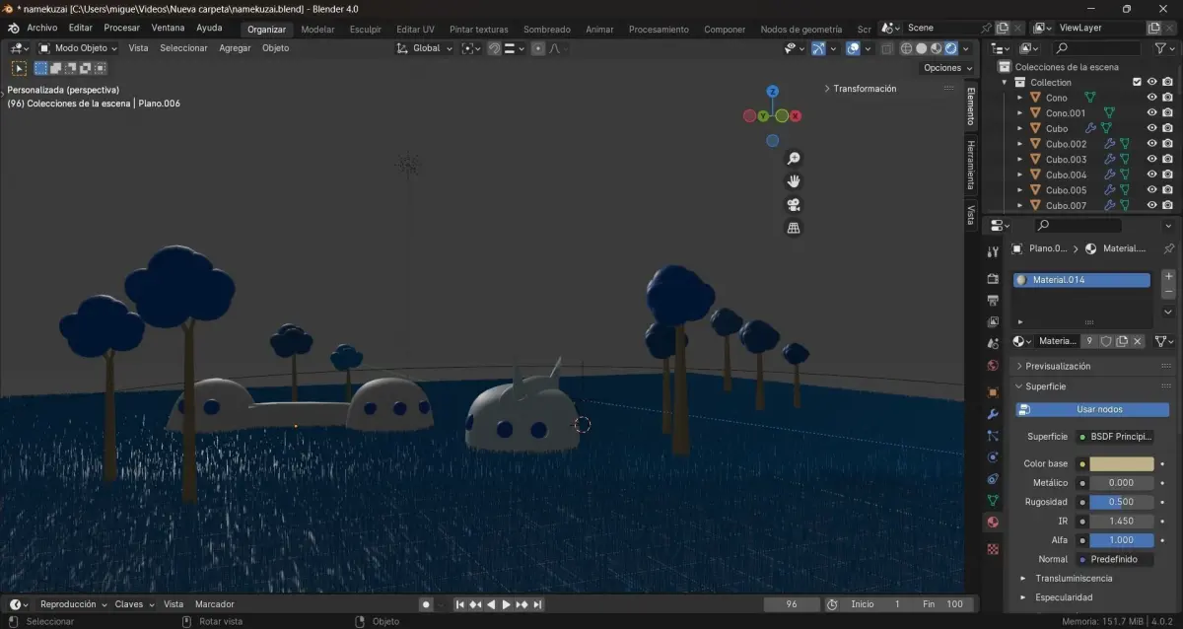Toggle proportional editing button
Screen dimensions: 1183x629
click(x=538, y=48)
